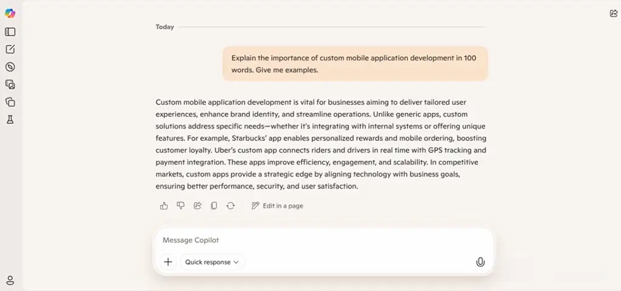Start a new chat with compose icon
621x291 pixels.
click(10, 49)
